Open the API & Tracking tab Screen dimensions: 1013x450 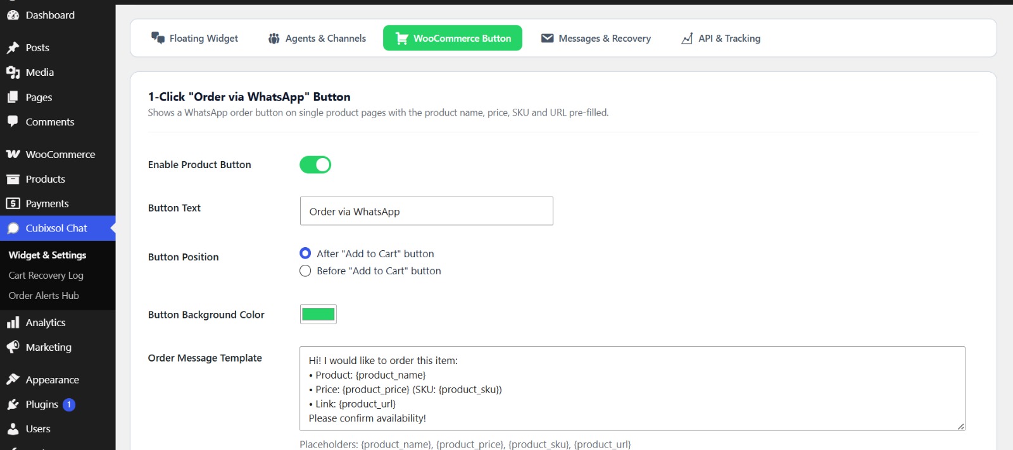pos(720,38)
